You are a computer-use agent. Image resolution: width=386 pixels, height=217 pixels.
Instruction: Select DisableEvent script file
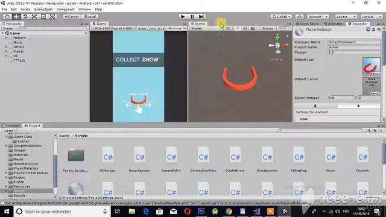pyautogui.click(x=235, y=159)
